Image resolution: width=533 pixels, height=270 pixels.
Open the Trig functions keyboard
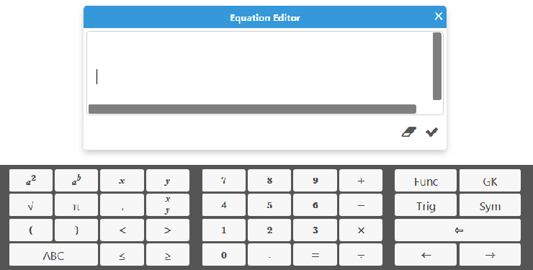pos(426,205)
